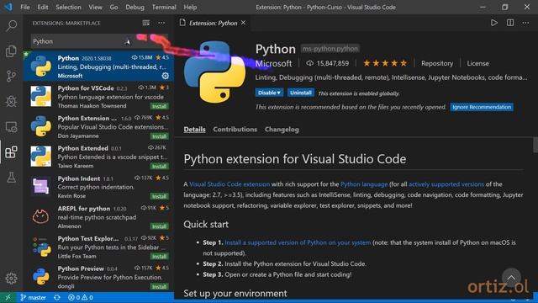Open Disable dropdown for Python extension

coord(269,93)
